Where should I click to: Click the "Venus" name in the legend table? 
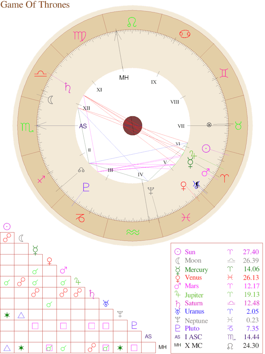[193, 278]
